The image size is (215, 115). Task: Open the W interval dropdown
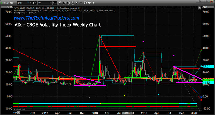click(51, 2)
